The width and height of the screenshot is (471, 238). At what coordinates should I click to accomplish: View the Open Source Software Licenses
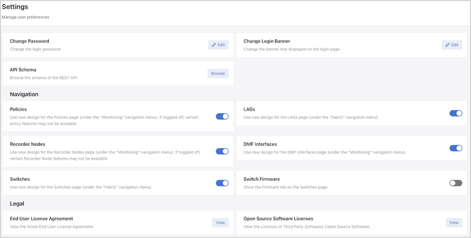click(x=454, y=223)
